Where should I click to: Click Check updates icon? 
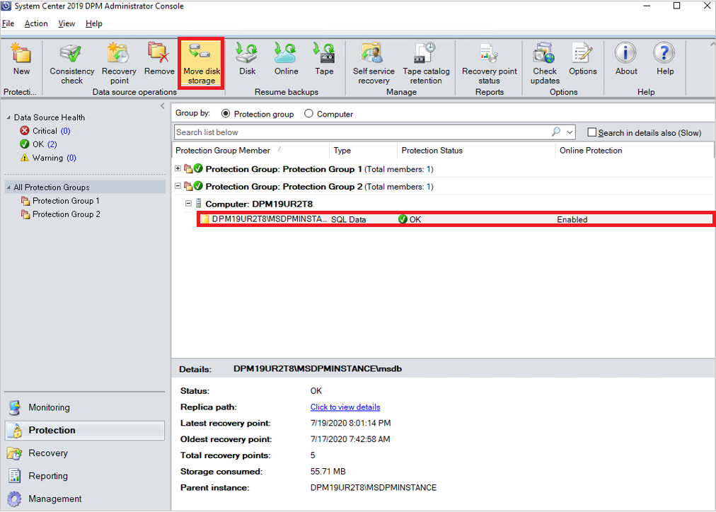coord(544,64)
